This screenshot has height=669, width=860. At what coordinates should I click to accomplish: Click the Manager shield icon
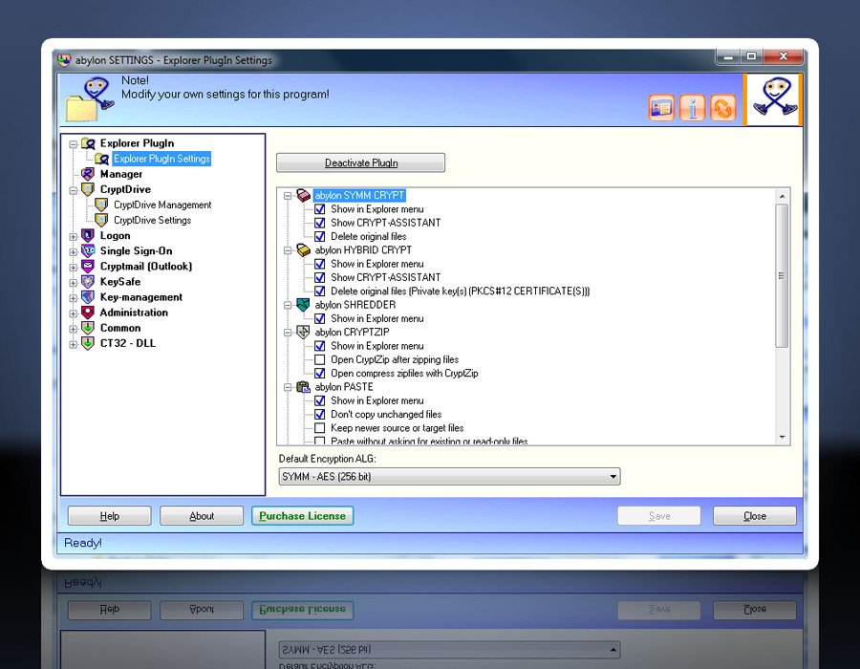pos(88,174)
